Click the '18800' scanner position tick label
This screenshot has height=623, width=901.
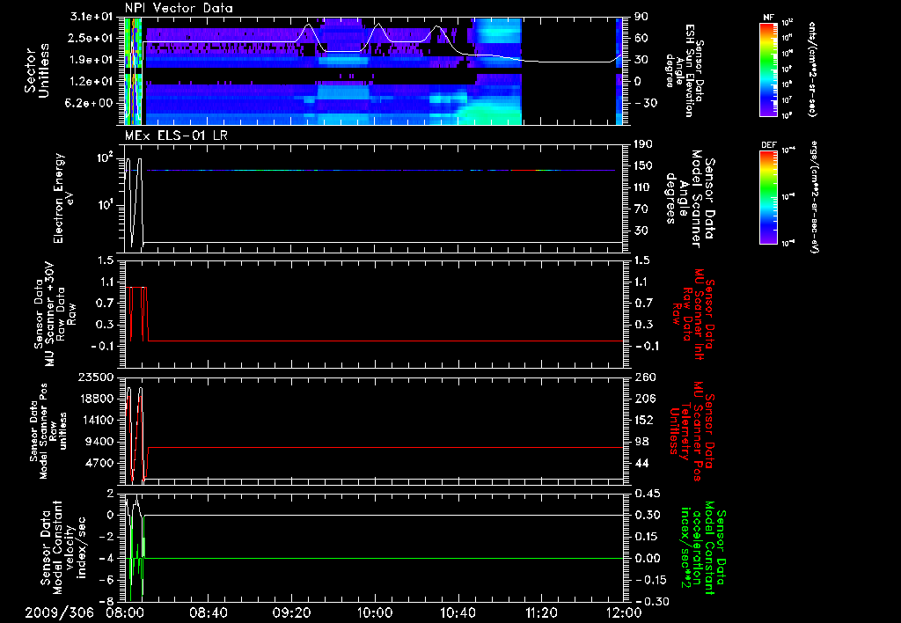point(96,399)
